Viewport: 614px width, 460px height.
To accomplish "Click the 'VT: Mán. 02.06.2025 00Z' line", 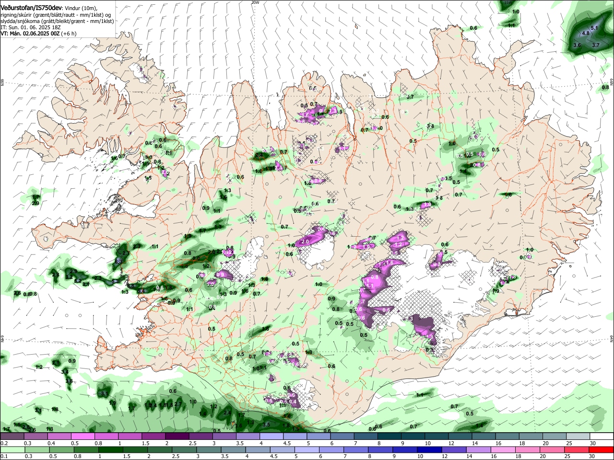I will coord(30,34).
